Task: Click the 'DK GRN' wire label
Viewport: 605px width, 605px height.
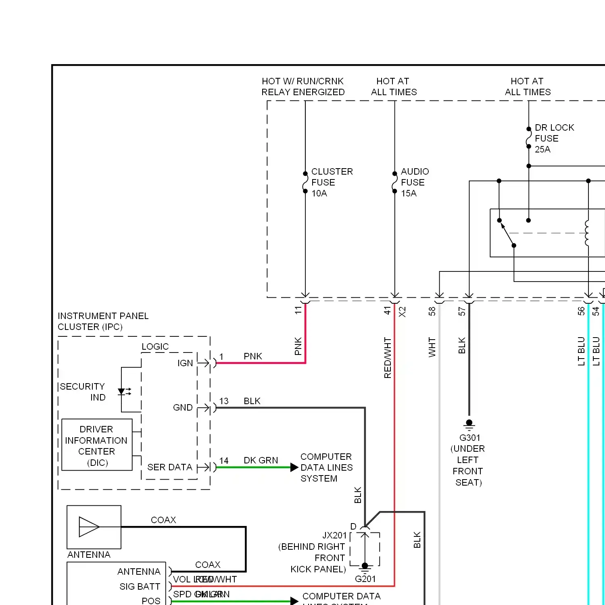Action: tap(261, 460)
